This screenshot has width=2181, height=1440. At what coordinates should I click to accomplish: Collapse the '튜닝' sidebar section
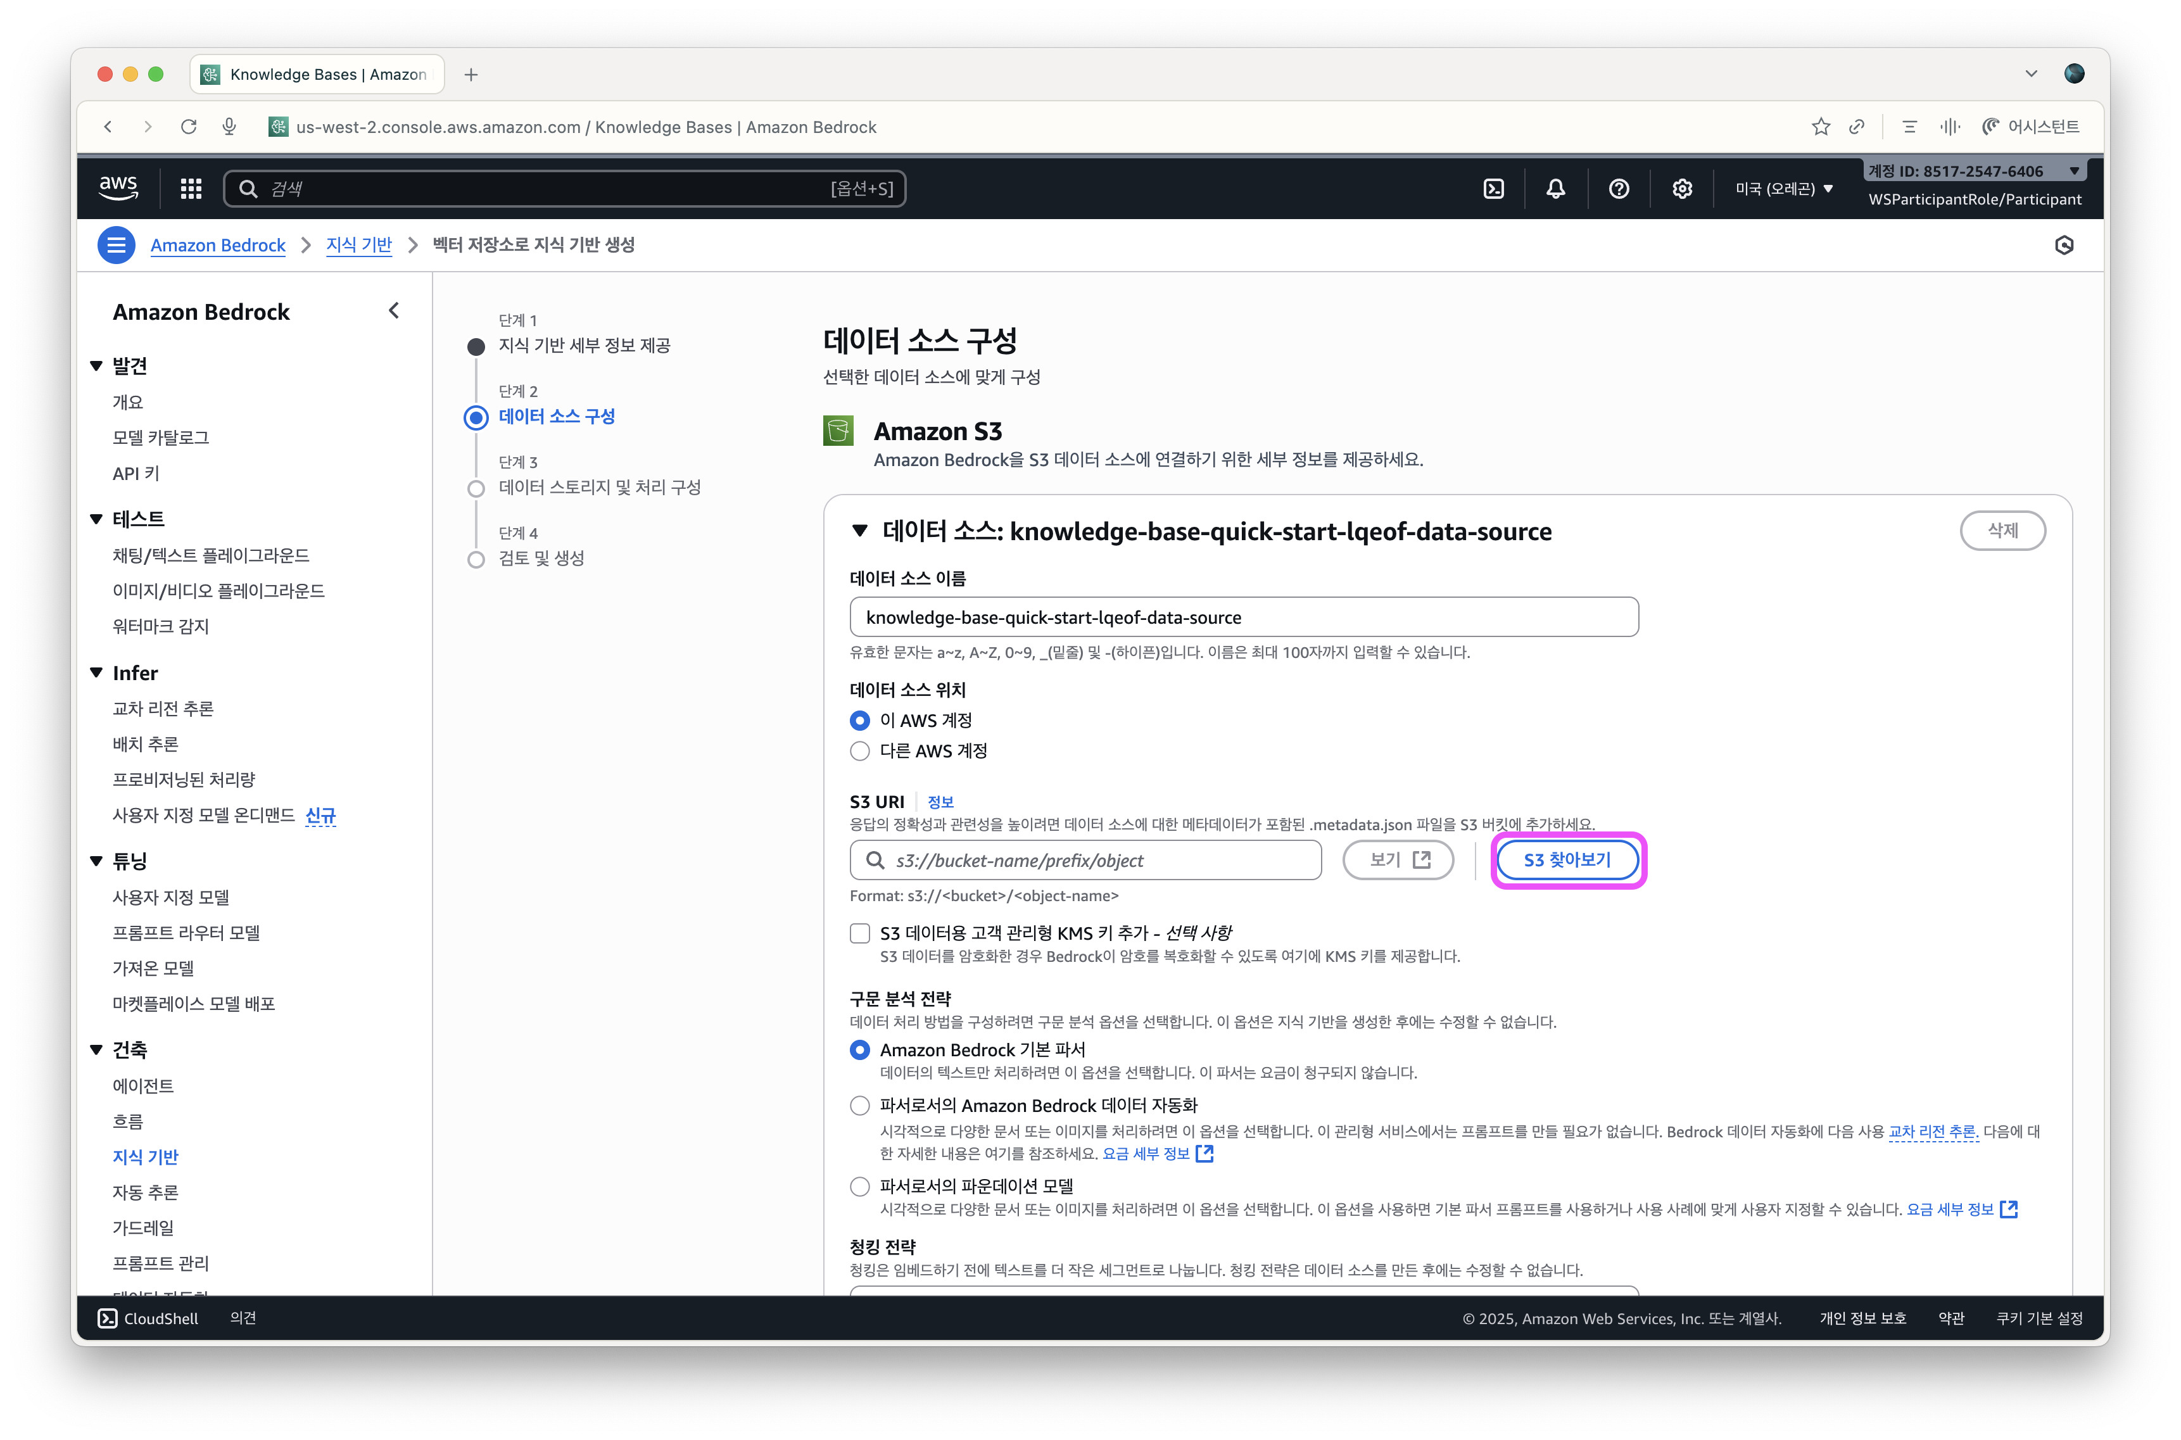point(96,861)
